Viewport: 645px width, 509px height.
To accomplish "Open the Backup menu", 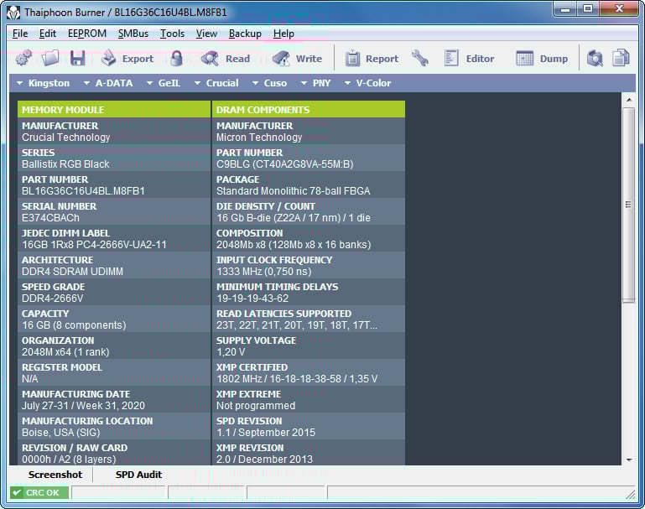I will (x=245, y=34).
